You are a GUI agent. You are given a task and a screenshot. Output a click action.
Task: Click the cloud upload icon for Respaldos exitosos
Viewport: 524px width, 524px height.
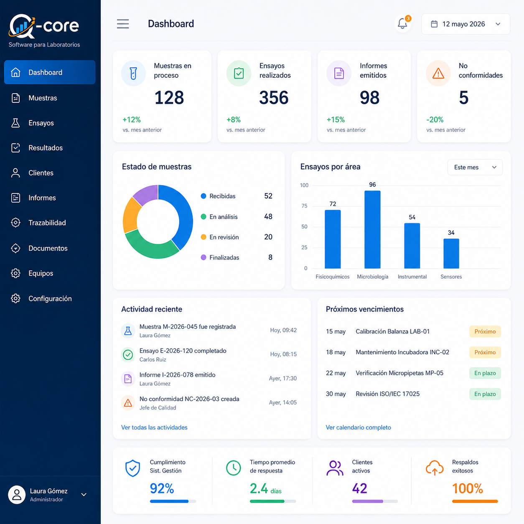point(435,468)
